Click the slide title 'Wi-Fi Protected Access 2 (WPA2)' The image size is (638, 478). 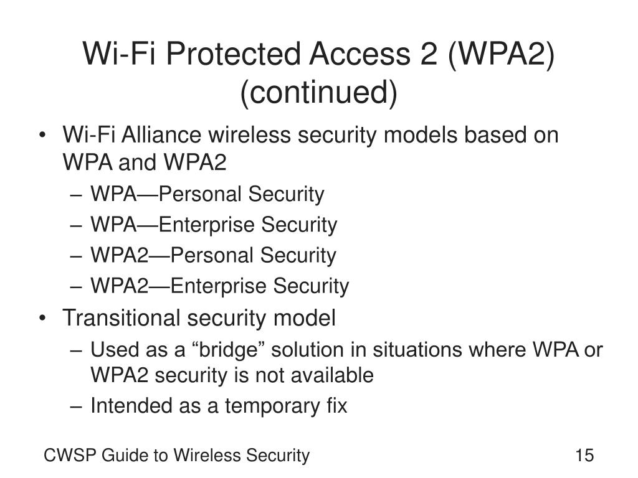click(x=318, y=54)
